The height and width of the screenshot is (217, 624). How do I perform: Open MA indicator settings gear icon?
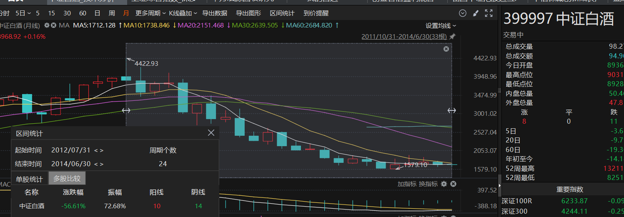coord(47,25)
